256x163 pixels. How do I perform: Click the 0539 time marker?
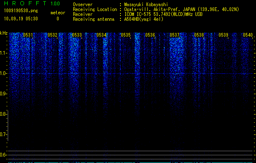coord(223,35)
